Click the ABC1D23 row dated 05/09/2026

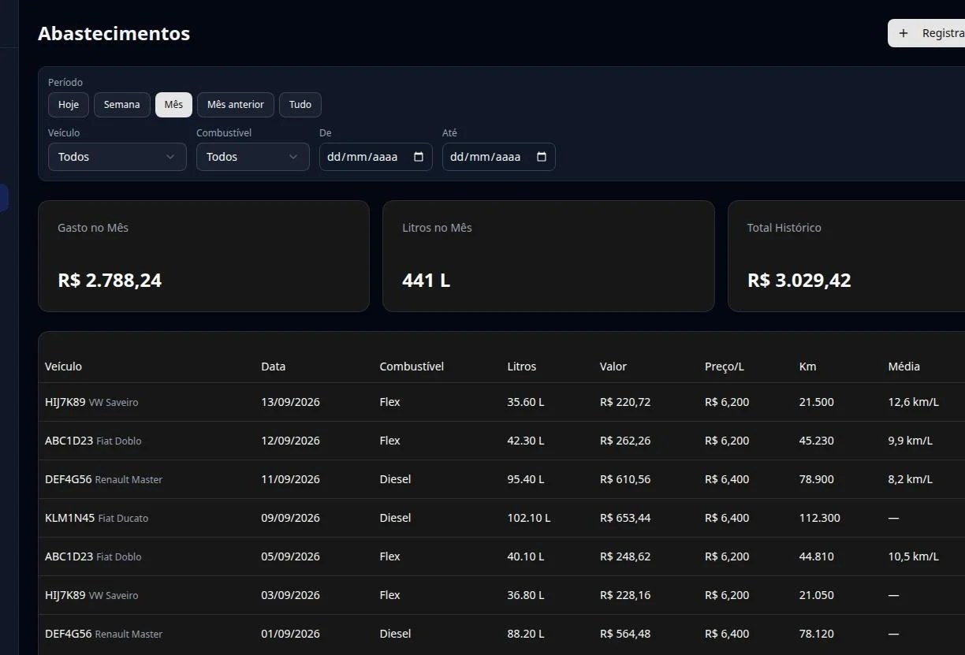(x=501, y=556)
